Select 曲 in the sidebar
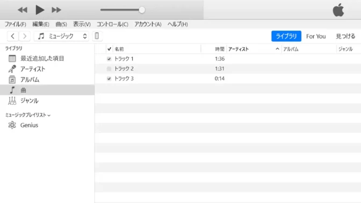361x203 pixels. (x=47, y=90)
